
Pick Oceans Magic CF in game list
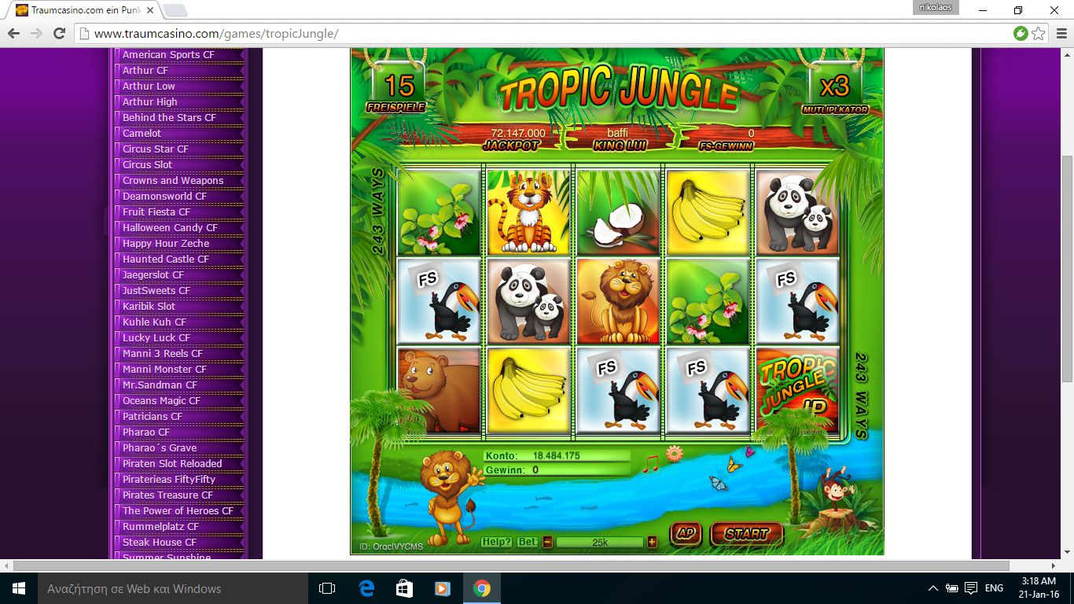pyautogui.click(x=161, y=400)
